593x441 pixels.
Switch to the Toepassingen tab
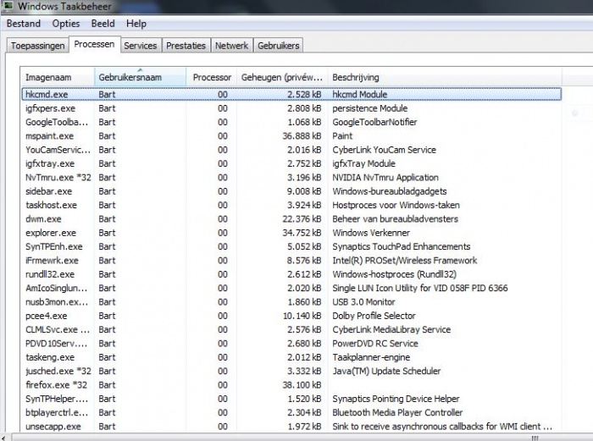(x=37, y=46)
